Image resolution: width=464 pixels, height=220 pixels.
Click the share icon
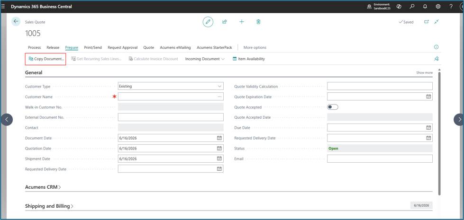click(x=225, y=22)
